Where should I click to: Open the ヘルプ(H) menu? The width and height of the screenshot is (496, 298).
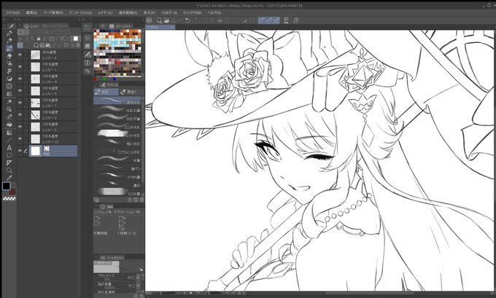(x=214, y=12)
